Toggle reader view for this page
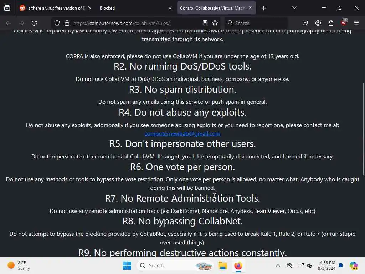Screen dimensions: 365x274 205,23
